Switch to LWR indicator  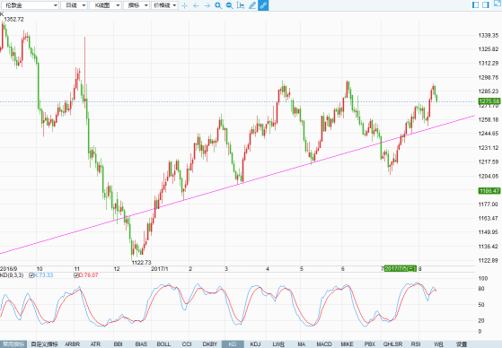point(278,344)
